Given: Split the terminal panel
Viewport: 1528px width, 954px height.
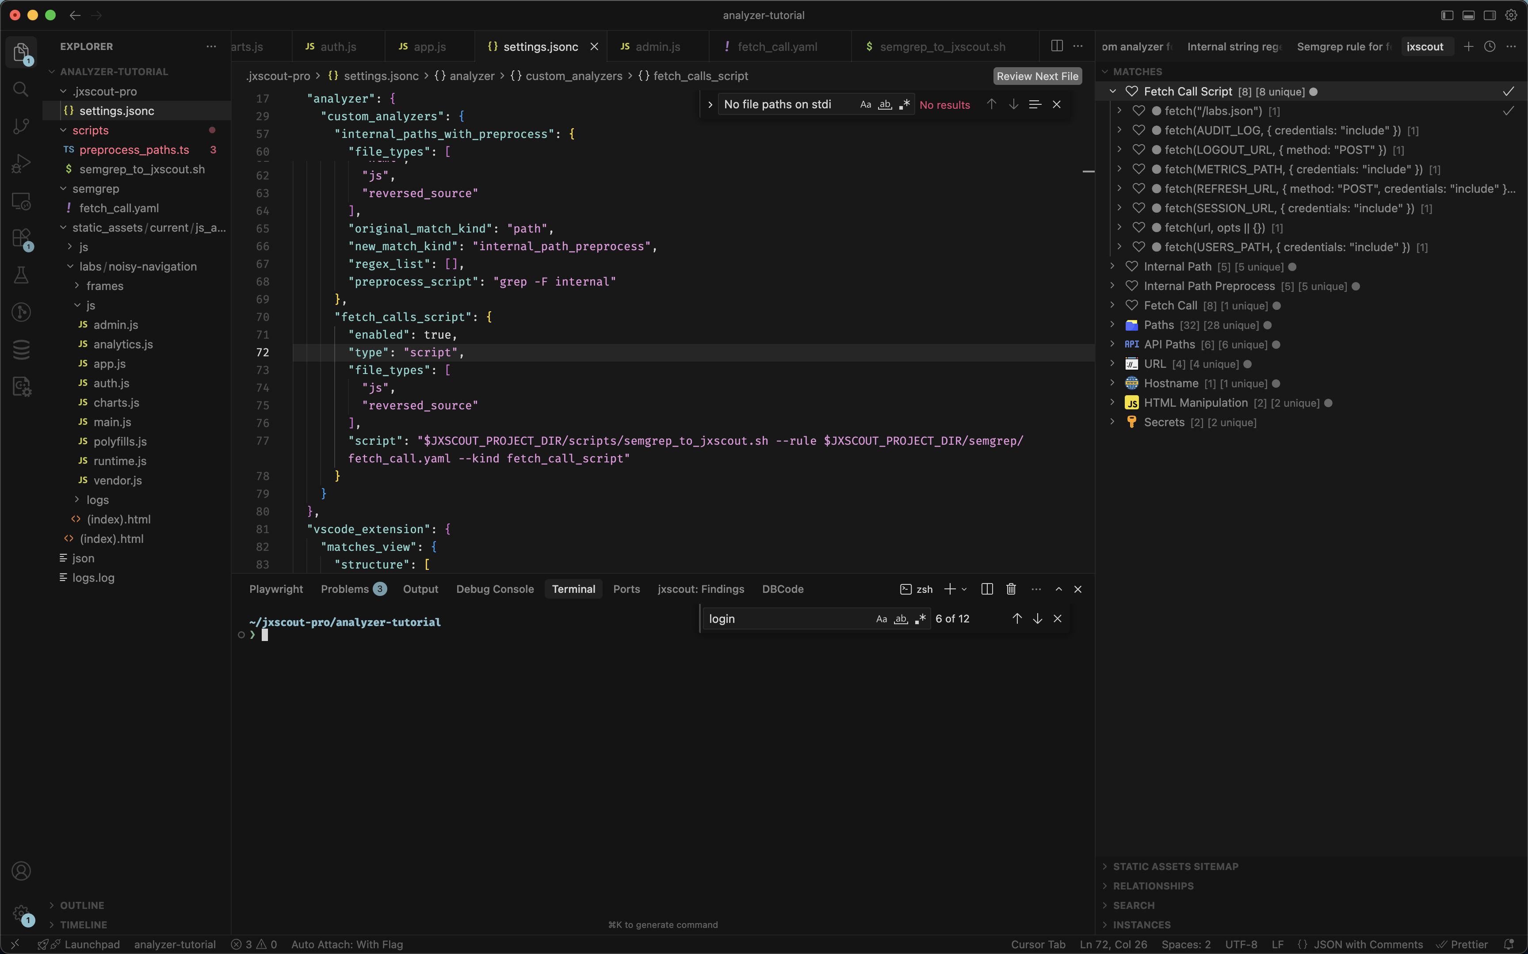Looking at the screenshot, I should point(987,589).
